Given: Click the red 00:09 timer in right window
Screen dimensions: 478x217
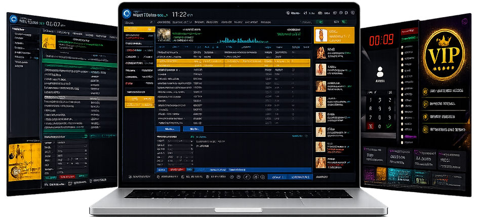Looking at the screenshot, I should tap(381, 40).
